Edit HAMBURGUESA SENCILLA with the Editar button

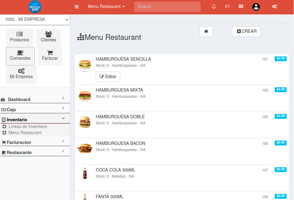(108, 77)
